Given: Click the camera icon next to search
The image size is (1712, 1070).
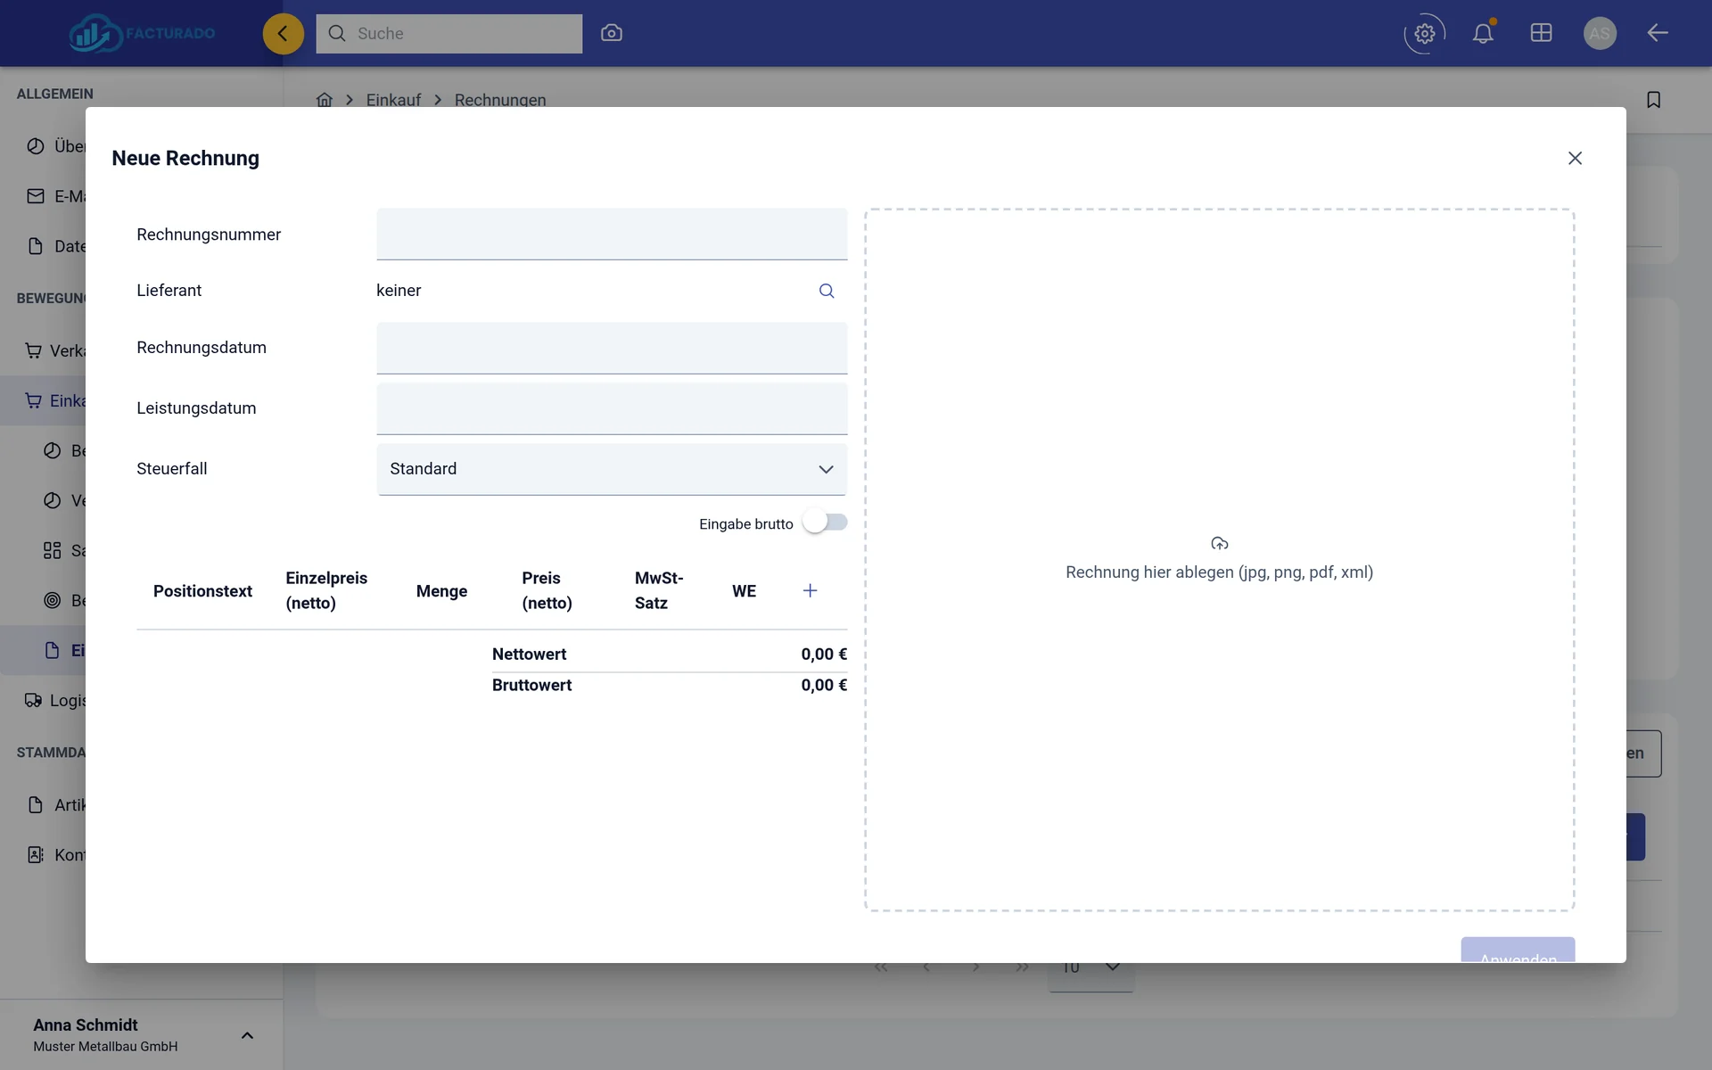Looking at the screenshot, I should point(612,33).
